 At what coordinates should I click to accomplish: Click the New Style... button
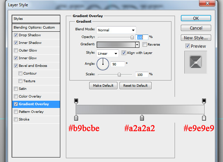click(x=196, y=38)
